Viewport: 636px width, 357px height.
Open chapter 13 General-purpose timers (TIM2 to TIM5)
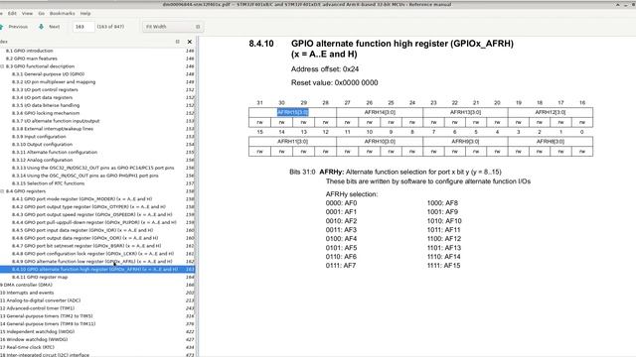pyautogui.click(x=47, y=316)
